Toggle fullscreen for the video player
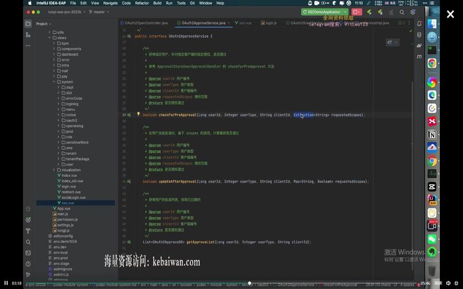Viewport: 463px width, 289px height. click(457, 283)
